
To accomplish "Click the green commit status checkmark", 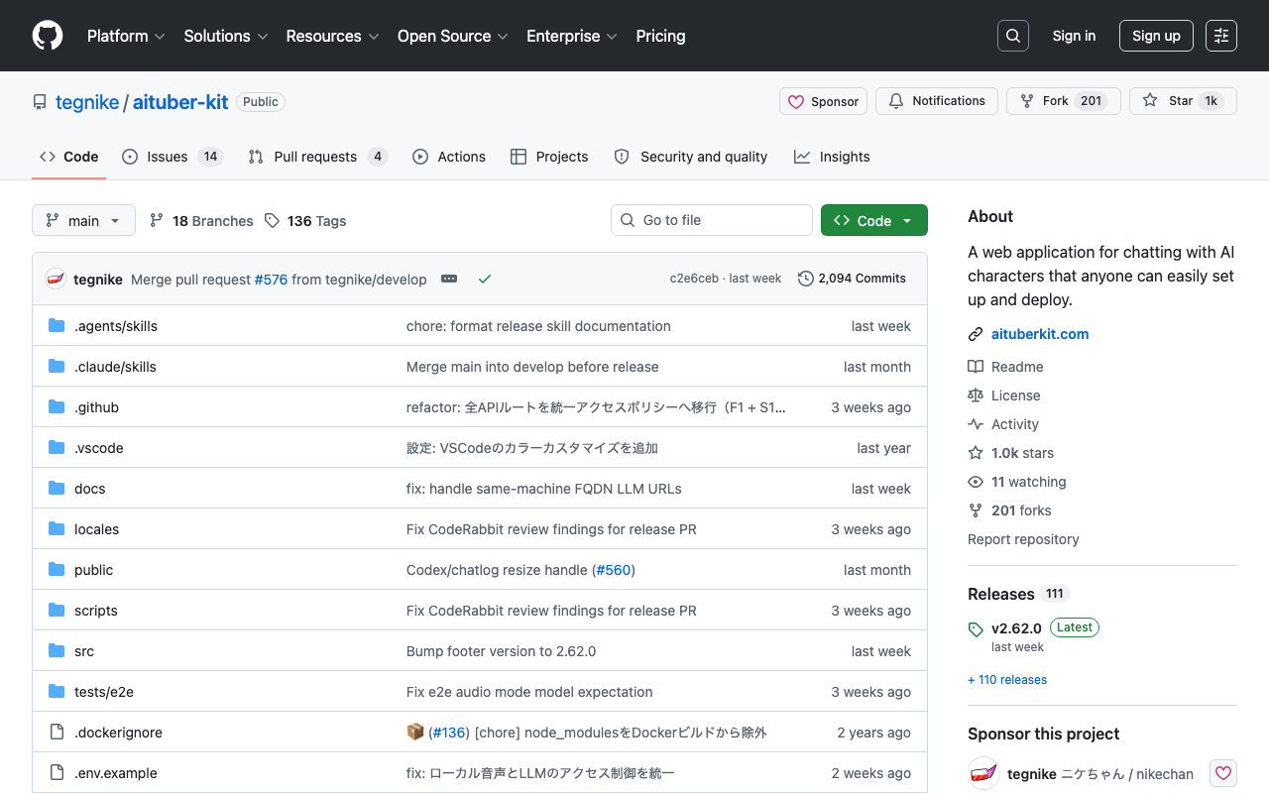I will tap(485, 280).
